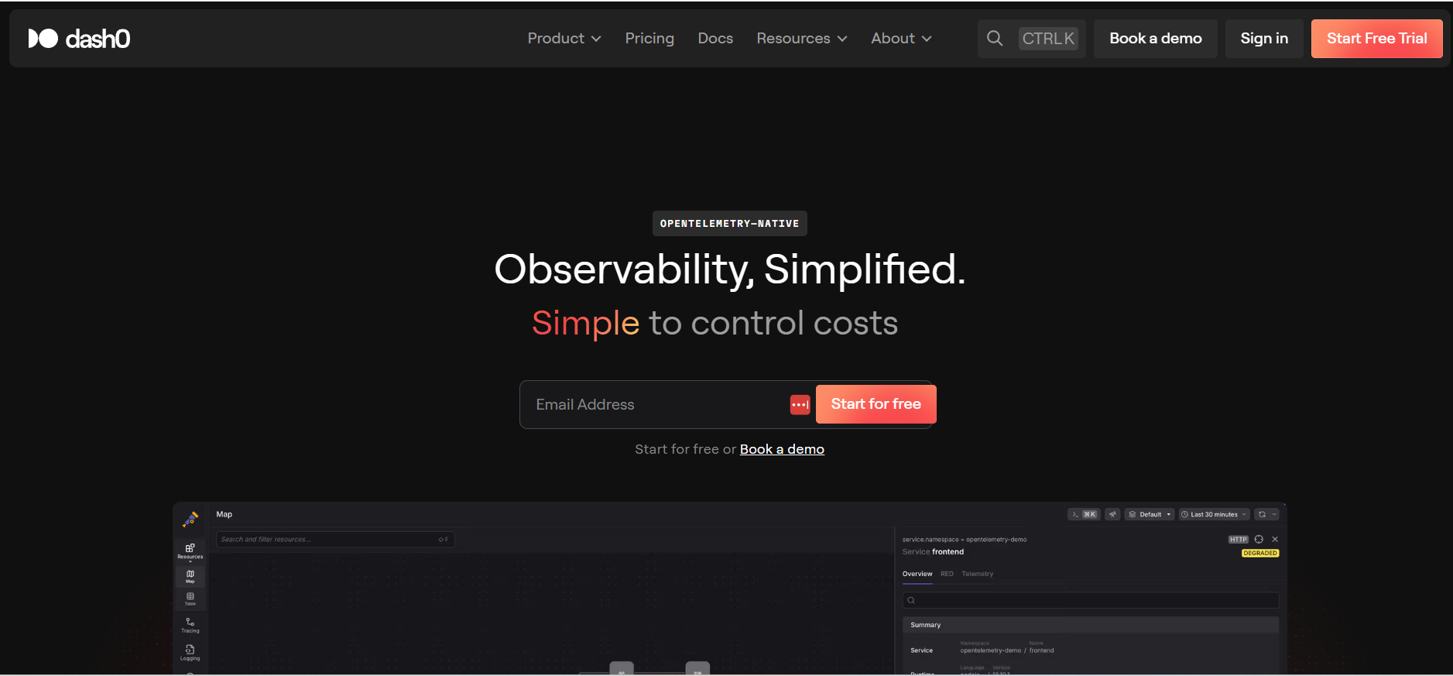
Task: Click the dash0 logo in the navbar
Action: (79, 39)
